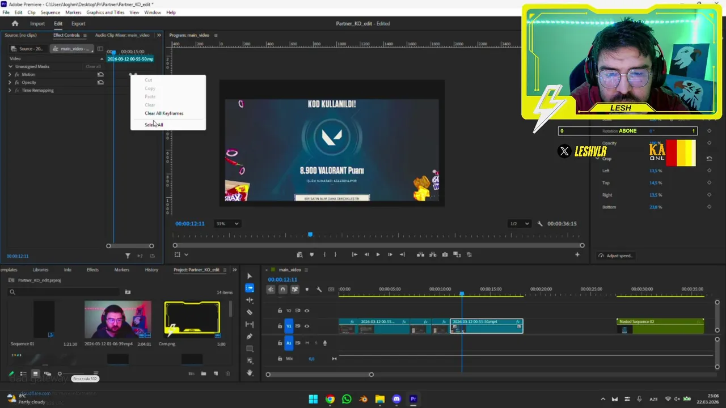Go to In point in Program monitor
This screenshot has height=408, width=726.
tap(354, 254)
